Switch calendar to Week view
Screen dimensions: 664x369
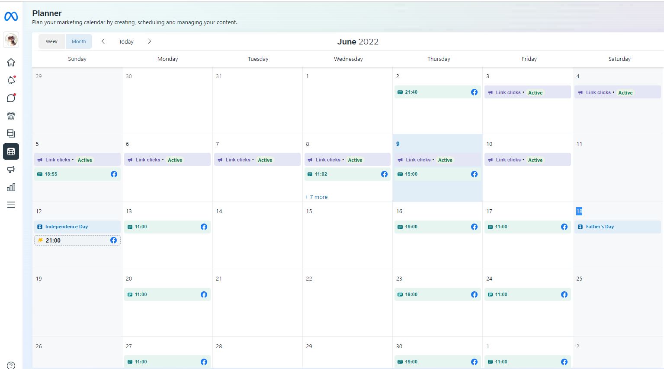click(x=51, y=41)
